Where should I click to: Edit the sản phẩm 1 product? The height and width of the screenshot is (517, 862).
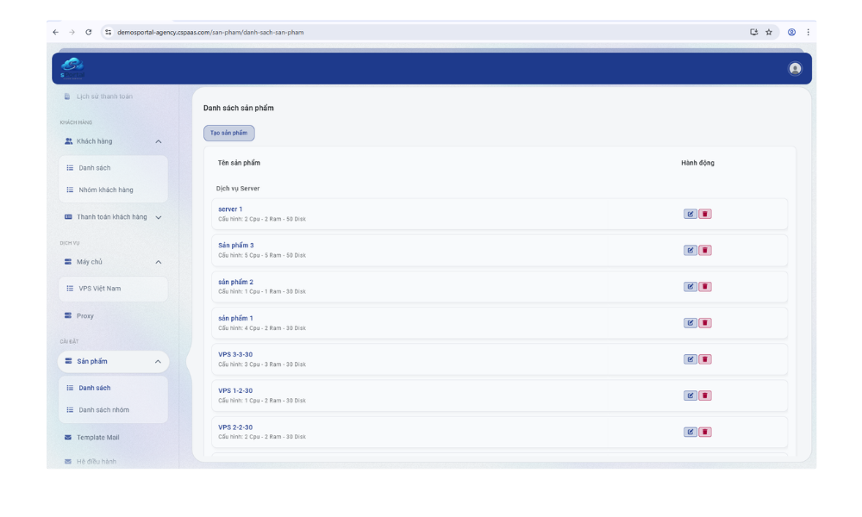[x=690, y=323]
